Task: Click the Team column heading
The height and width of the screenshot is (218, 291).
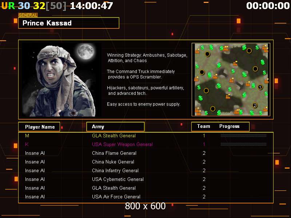Action: click(x=204, y=126)
